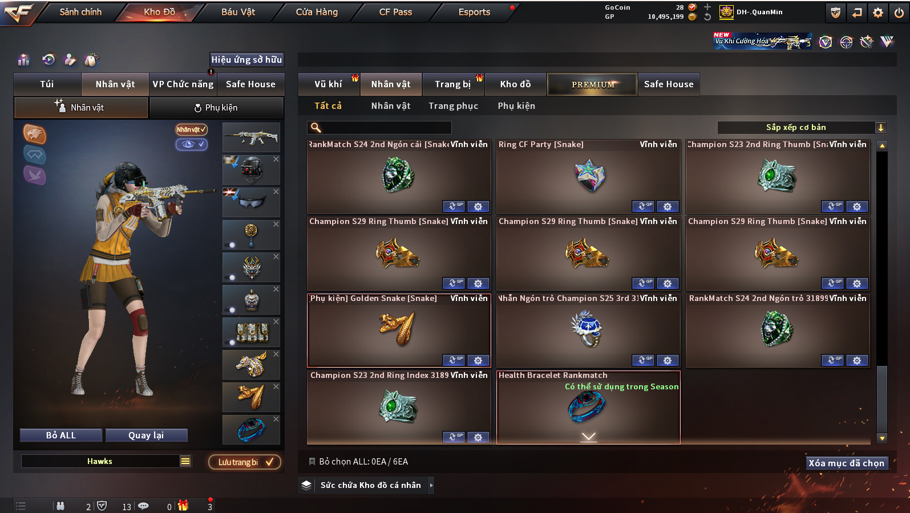
Task: Open Sắp xếp cơ bản sort dropdown
Action: [802, 128]
